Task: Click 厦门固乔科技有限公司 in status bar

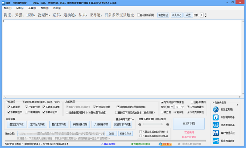Action: [x=189, y=144]
